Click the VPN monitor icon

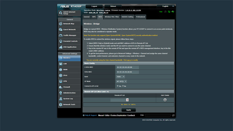(x=61, y=81)
